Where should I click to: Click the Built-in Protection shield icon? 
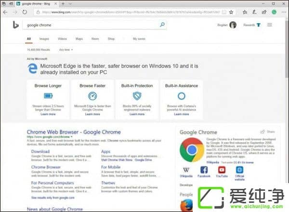[137, 96]
